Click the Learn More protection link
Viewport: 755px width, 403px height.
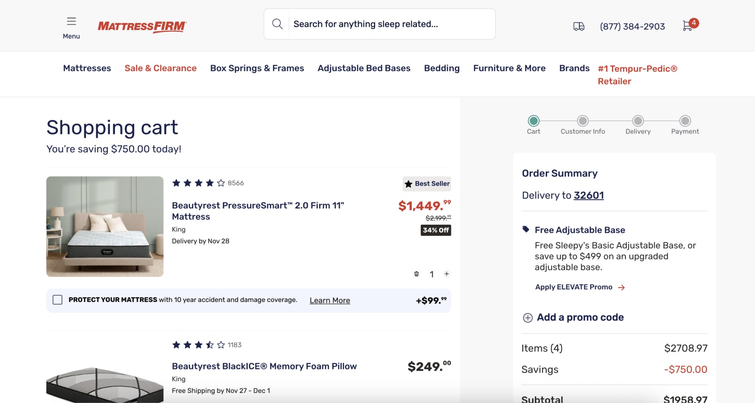[329, 300]
